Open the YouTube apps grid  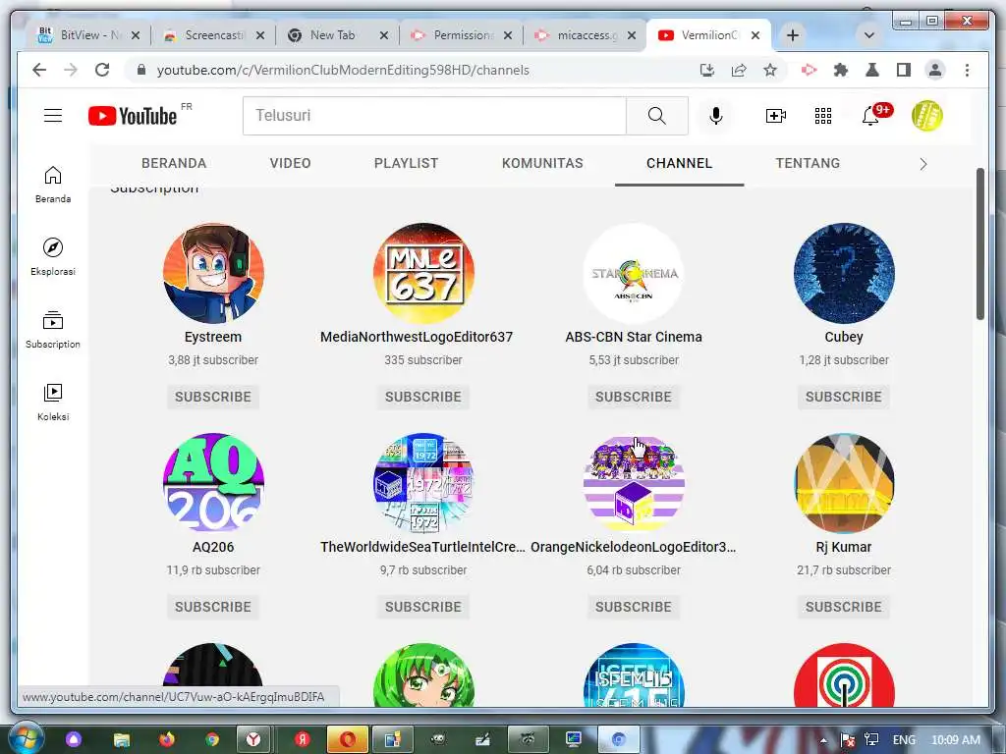pyautogui.click(x=823, y=116)
